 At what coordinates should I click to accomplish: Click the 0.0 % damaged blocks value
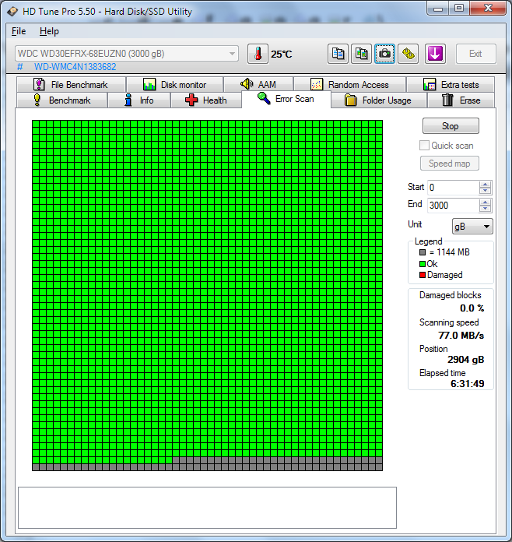472,308
